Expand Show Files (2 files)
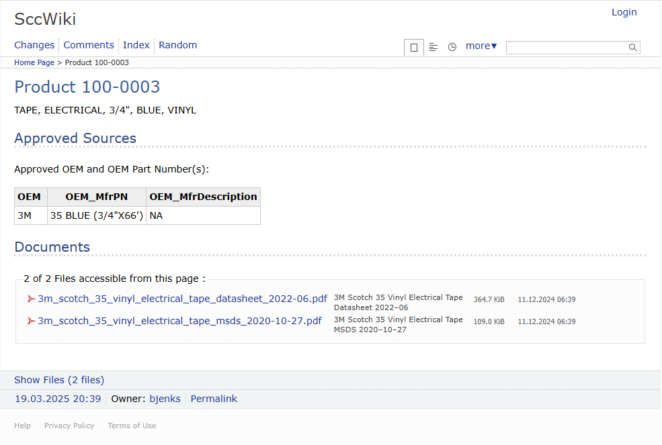Image resolution: width=662 pixels, height=445 pixels. [59, 380]
